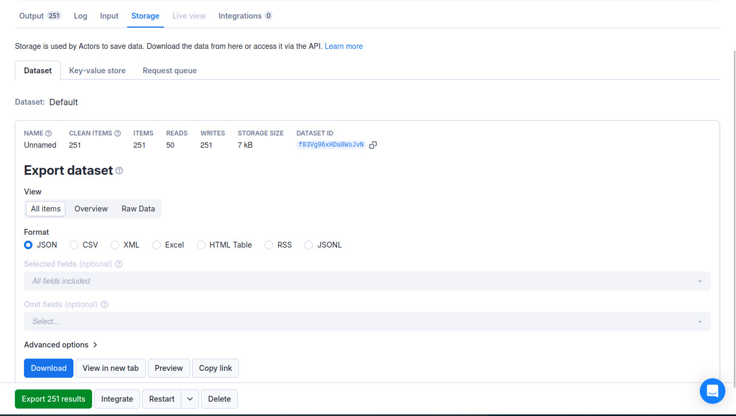
Task: Switch to the Key-value store tab
Action: (97, 70)
